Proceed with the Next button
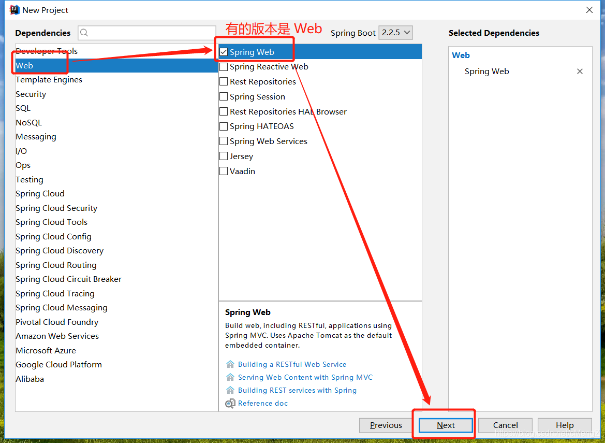The image size is (605, 443). coord(446,425)
